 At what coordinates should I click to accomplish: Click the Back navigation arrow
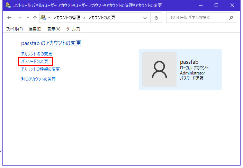pyautogui.click(x=9, y=18)
